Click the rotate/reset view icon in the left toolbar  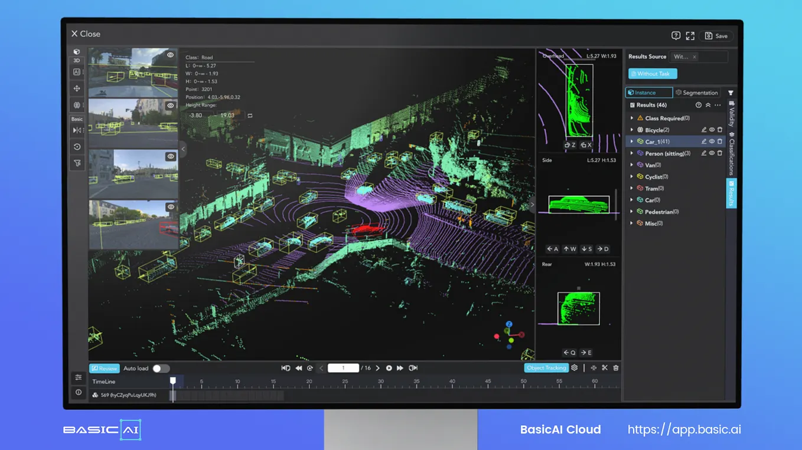[x=76, y=146]
